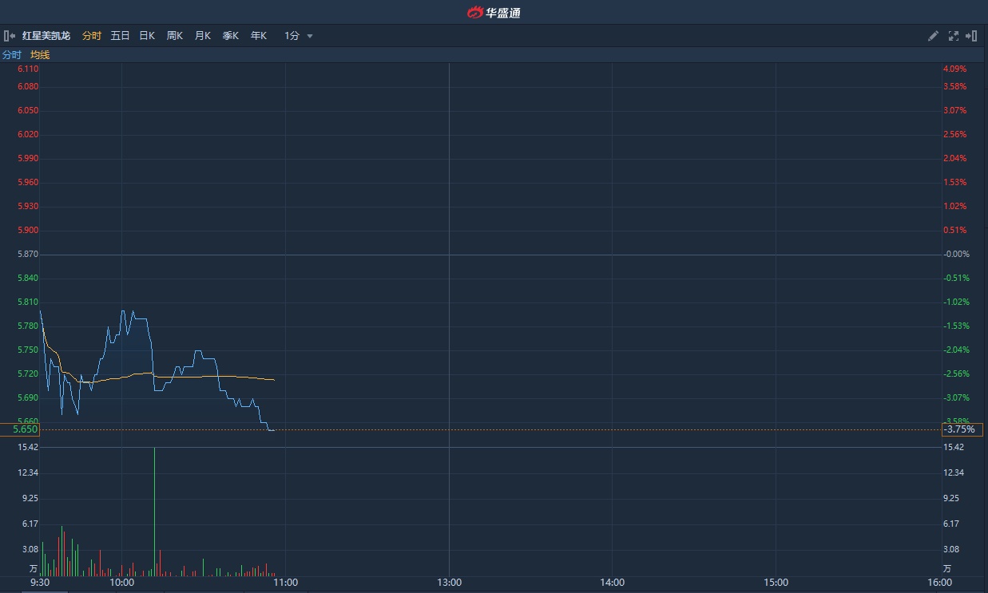This screenshot has width=988, height=593.
Task: Open the 周K weekly chart tab
Action: pos(175,36)
